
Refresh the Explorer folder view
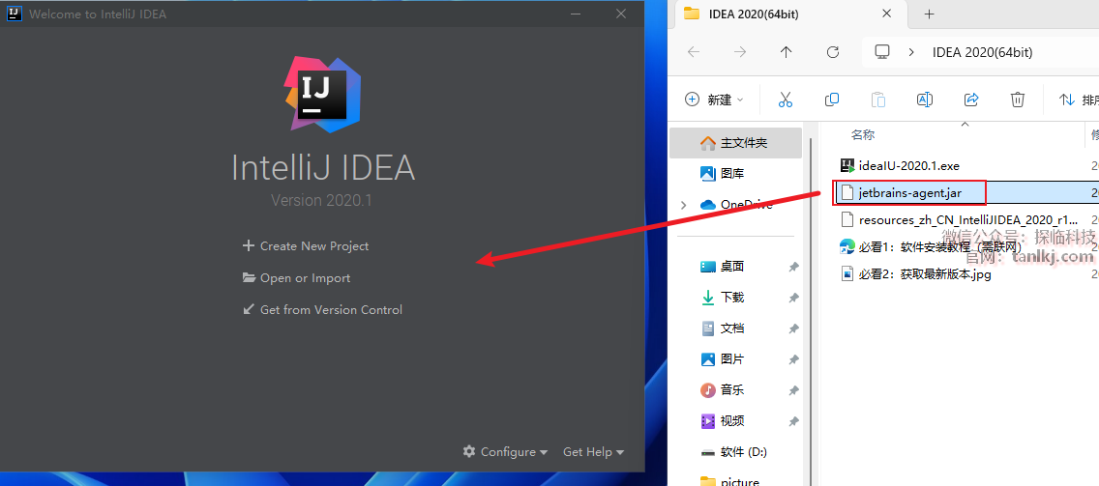833,52
